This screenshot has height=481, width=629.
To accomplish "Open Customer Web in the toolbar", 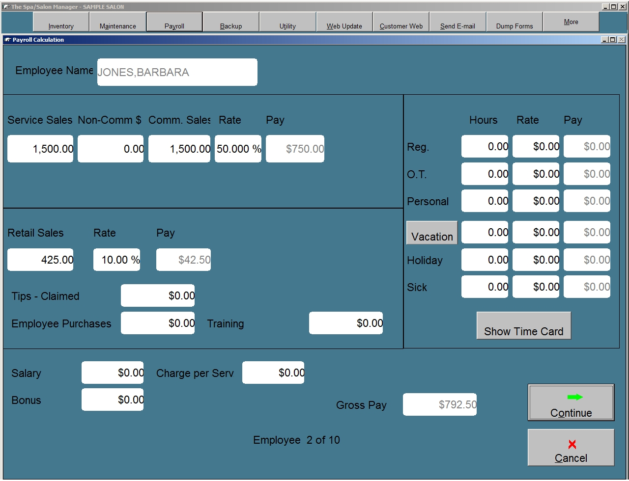I will tap(401, 22).
